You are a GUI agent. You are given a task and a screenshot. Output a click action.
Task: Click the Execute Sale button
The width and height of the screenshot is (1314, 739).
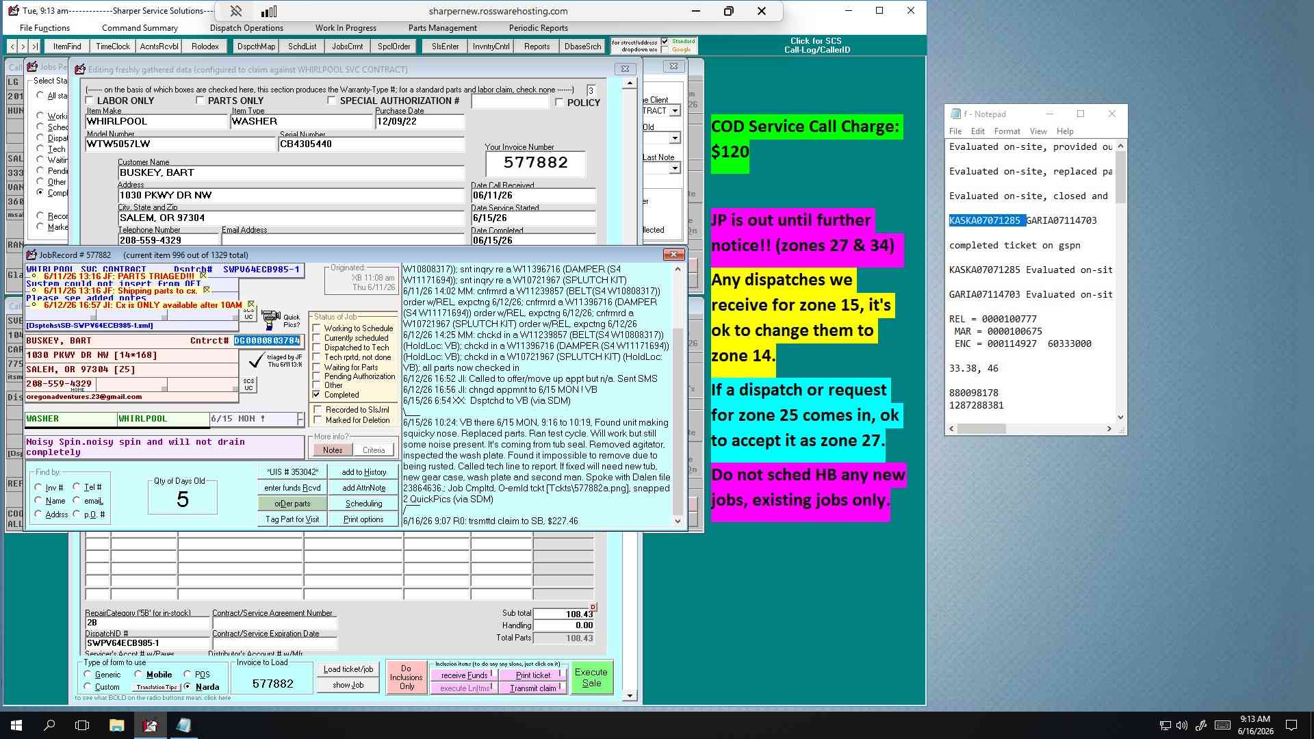[591, 677]
